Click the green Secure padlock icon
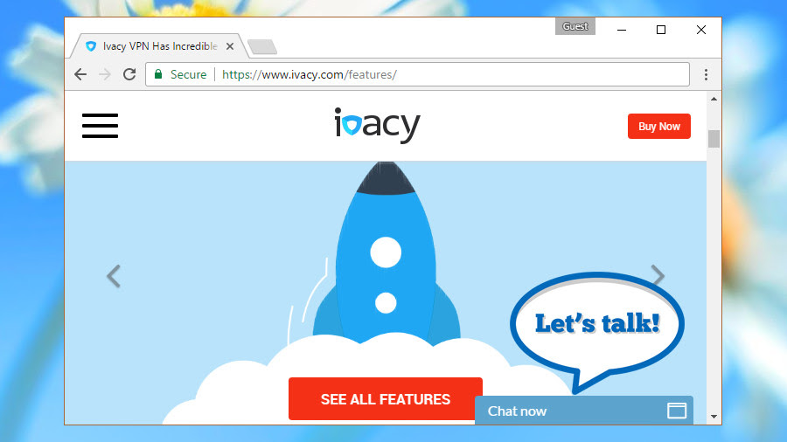787x442 pixels. click(158, 74)
